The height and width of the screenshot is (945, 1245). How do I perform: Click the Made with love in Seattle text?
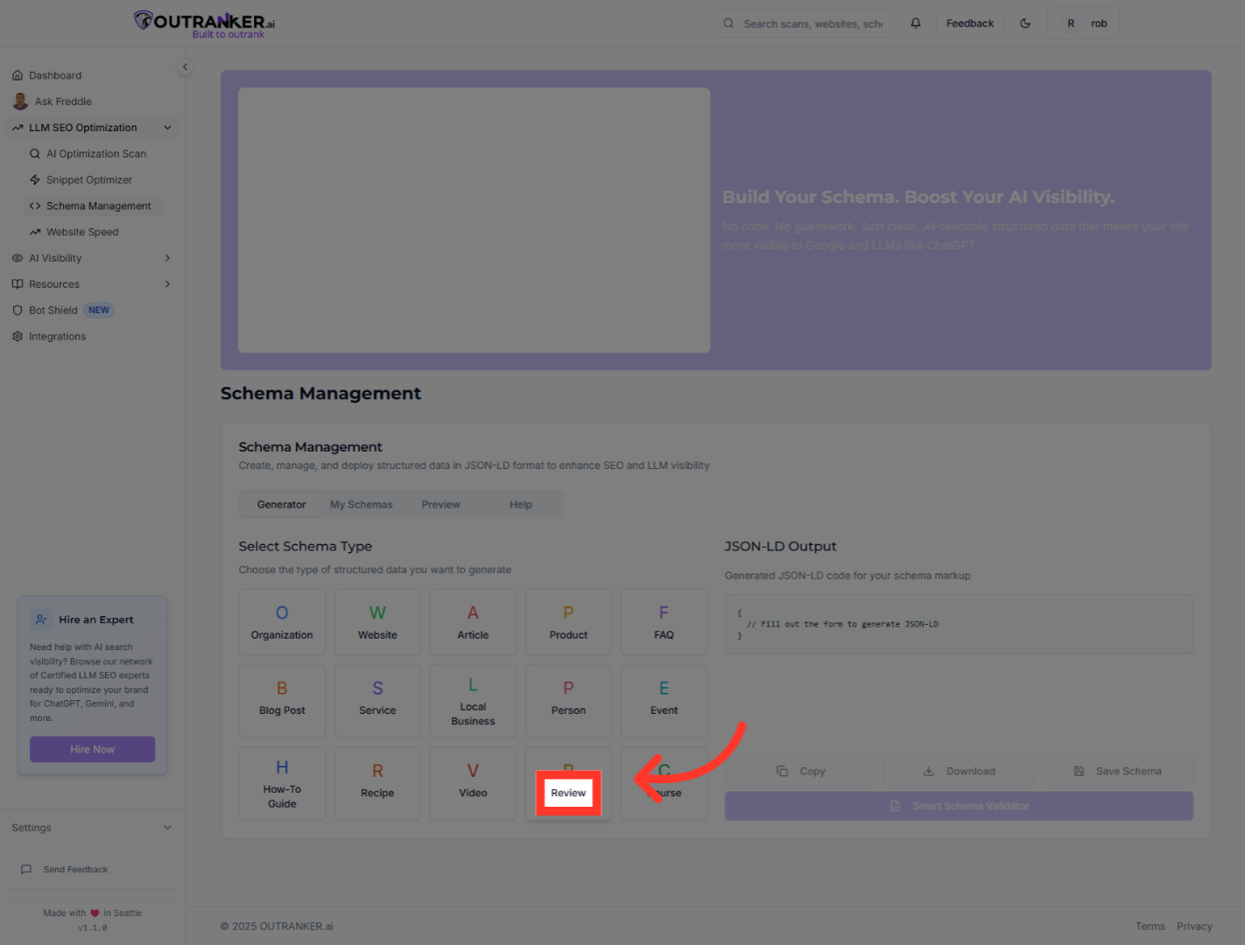tap(93, 913)
